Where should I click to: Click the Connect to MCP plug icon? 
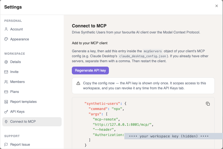(6, 122)
